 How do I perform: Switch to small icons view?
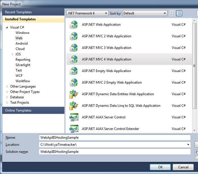(x=172, y=13)
